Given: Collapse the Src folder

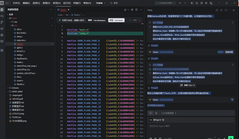Looking at the screenshot, I should (16, 25).
